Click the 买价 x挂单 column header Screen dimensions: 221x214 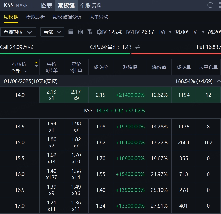click(x=52, y=67)
